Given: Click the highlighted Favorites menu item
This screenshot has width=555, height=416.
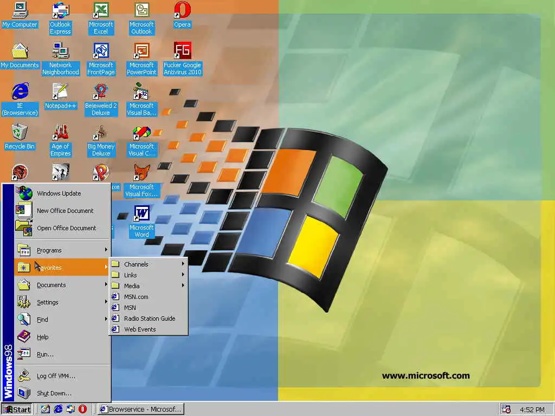Looking at the screenshot, I should click(x=62, y=268).
